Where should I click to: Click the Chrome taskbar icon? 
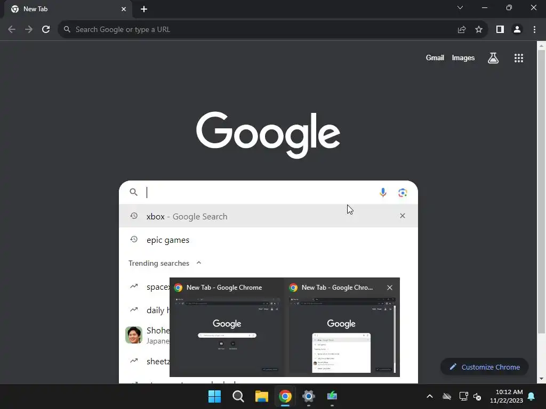click(x=285, y=396)
